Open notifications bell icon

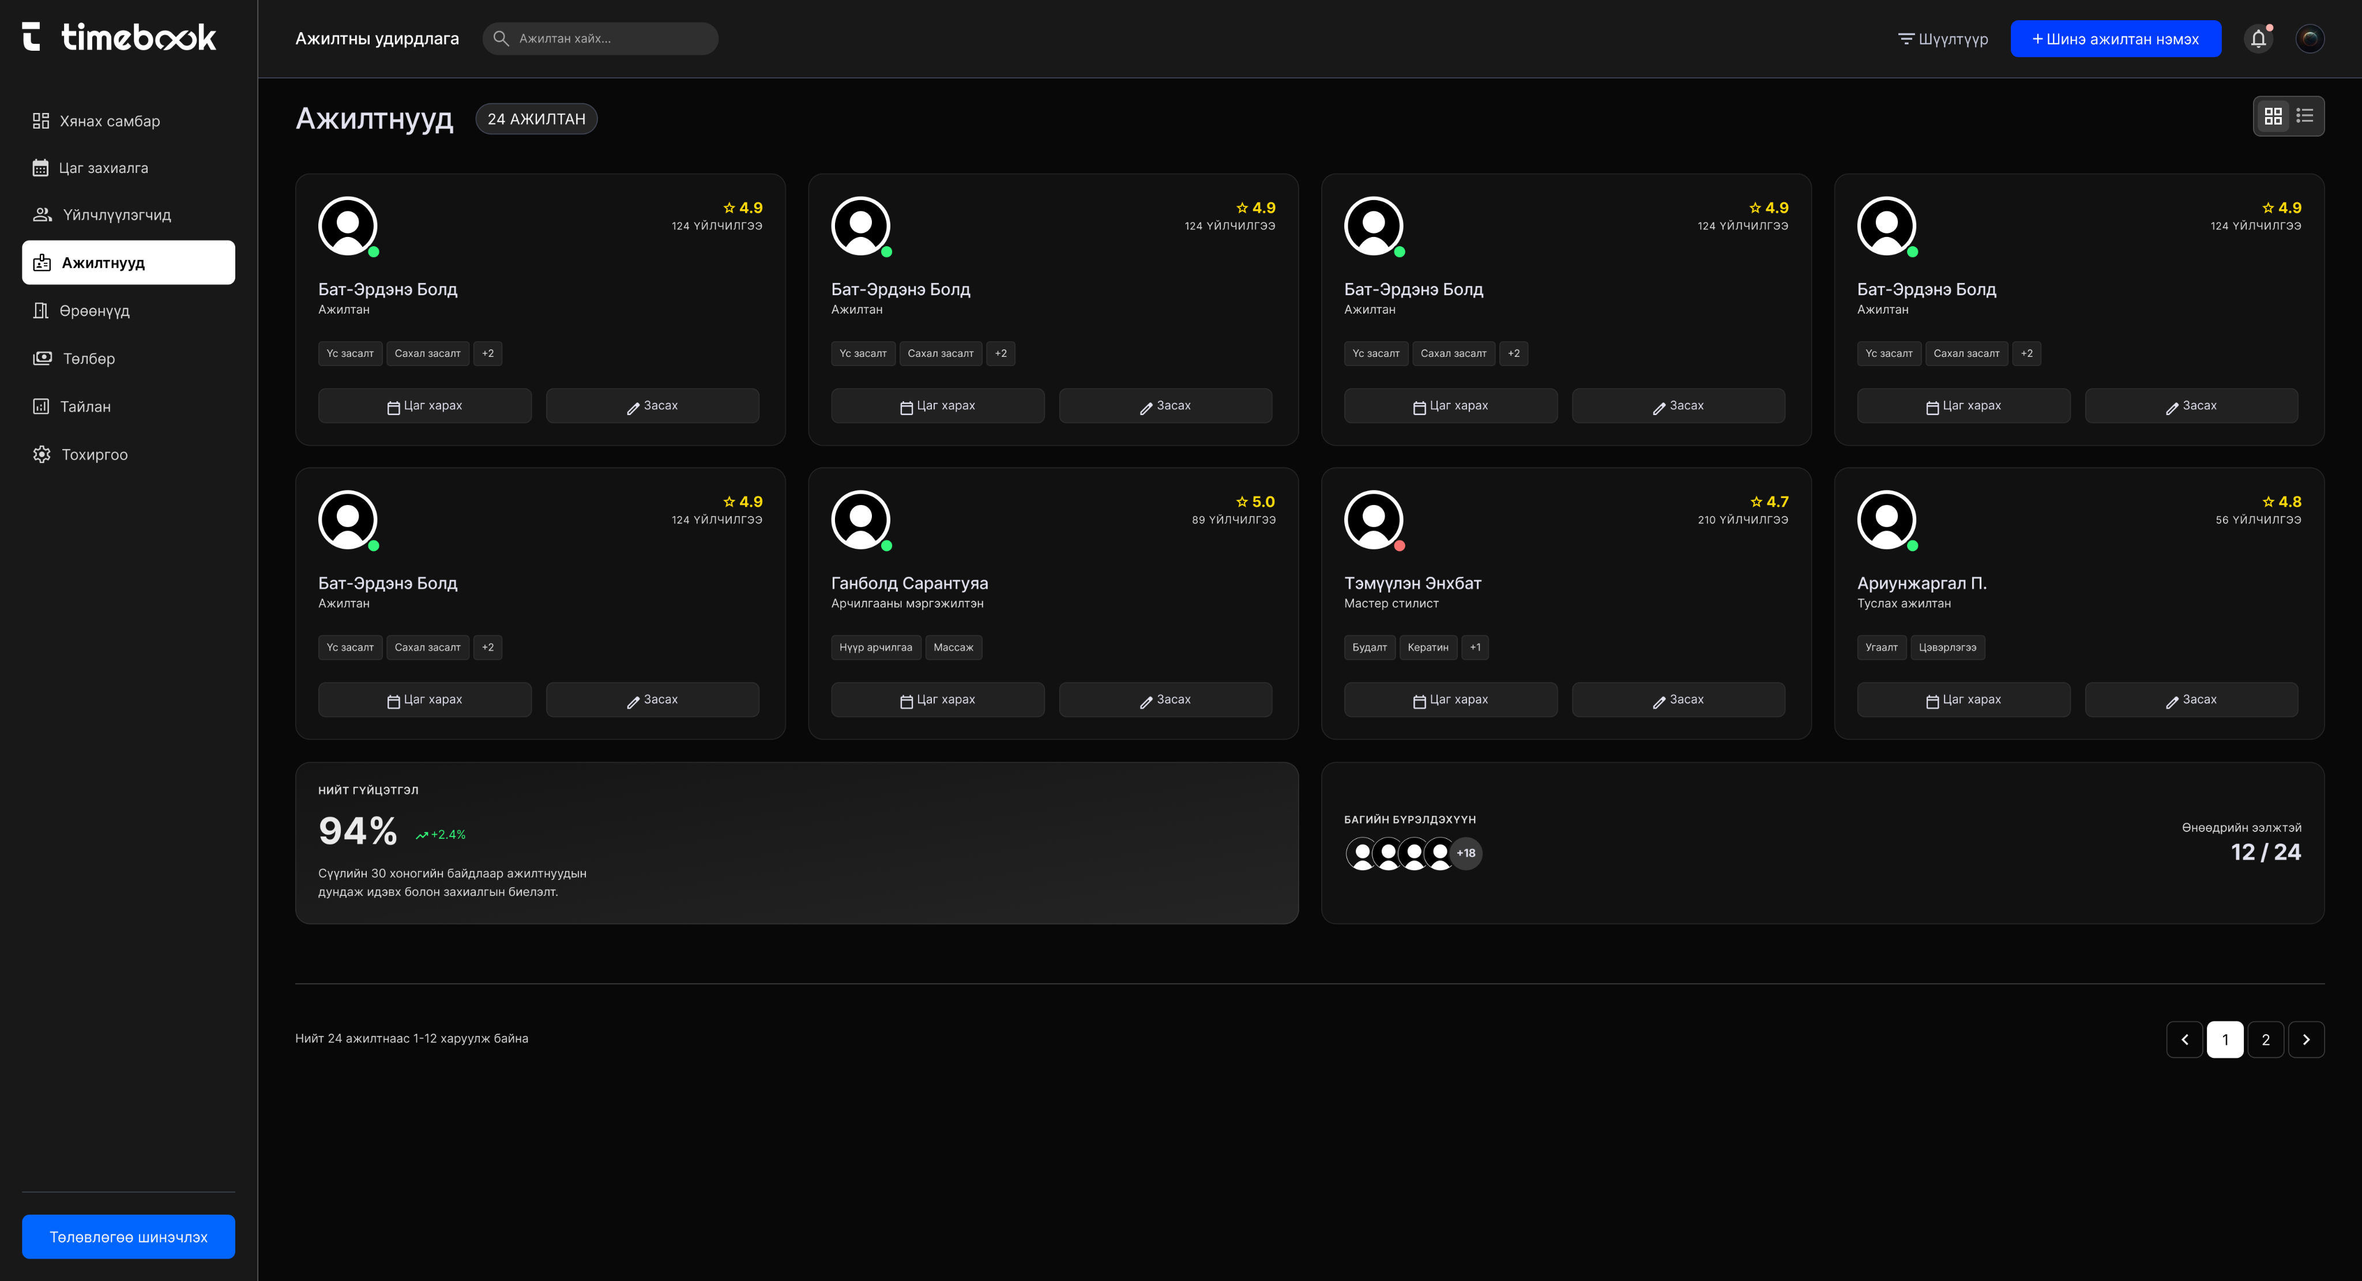[2258, 39]
